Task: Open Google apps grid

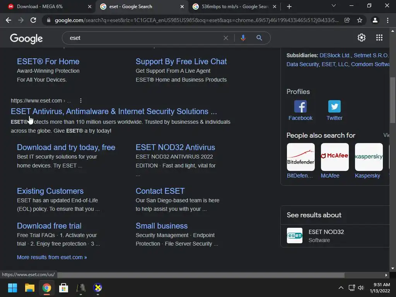Action: click(x=379, y=38)
